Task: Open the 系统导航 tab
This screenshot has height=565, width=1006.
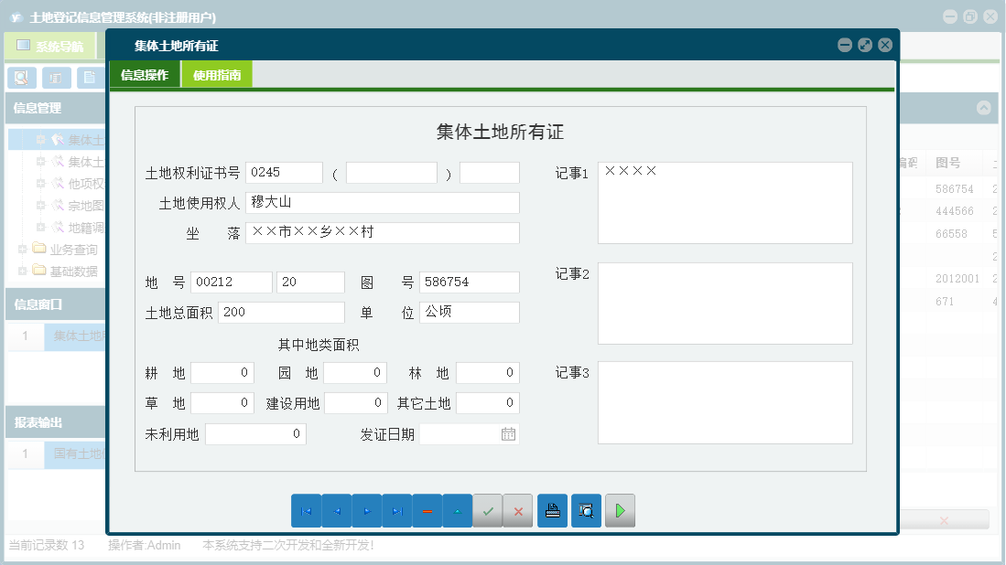Action: (x=50, y=46)
